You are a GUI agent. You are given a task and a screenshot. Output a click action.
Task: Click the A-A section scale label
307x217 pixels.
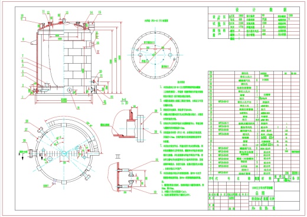tap(124, 101)
